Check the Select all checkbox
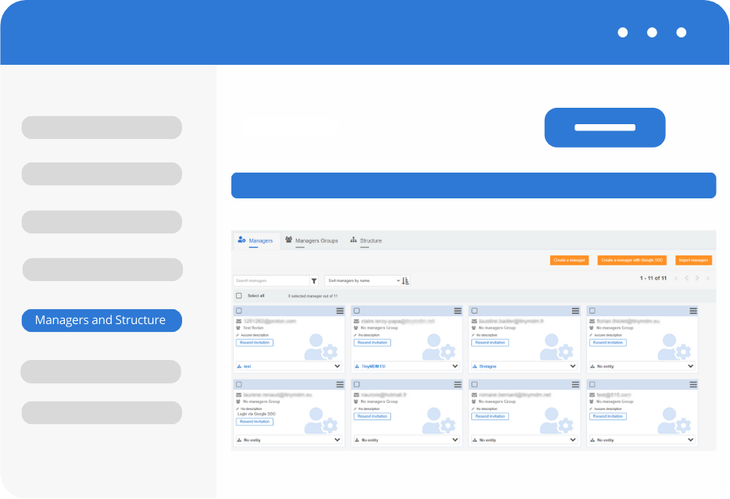The height and width of the screenshot is (499, 730). [x=239, y=296]
